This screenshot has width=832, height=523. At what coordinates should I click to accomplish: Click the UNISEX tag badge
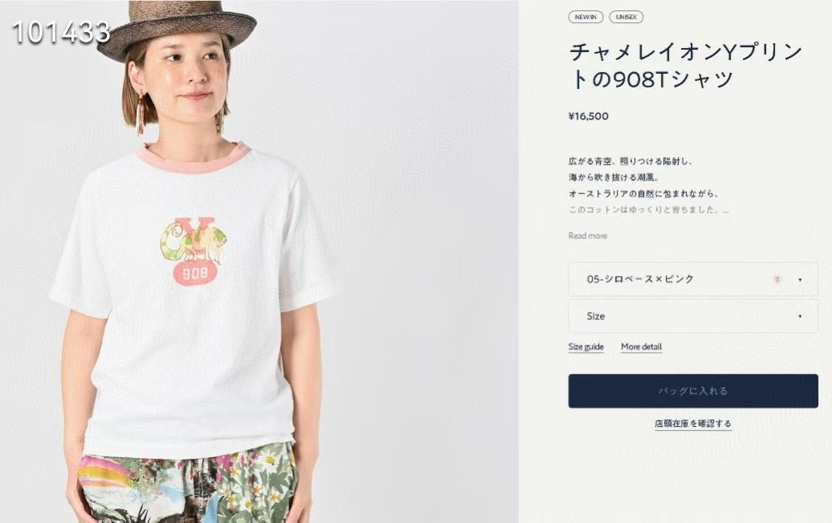tap(626, 17)
